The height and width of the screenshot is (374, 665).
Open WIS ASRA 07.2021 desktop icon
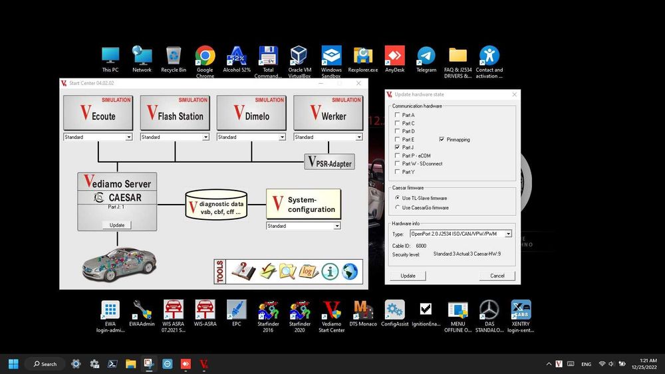(x=174, y=316)
